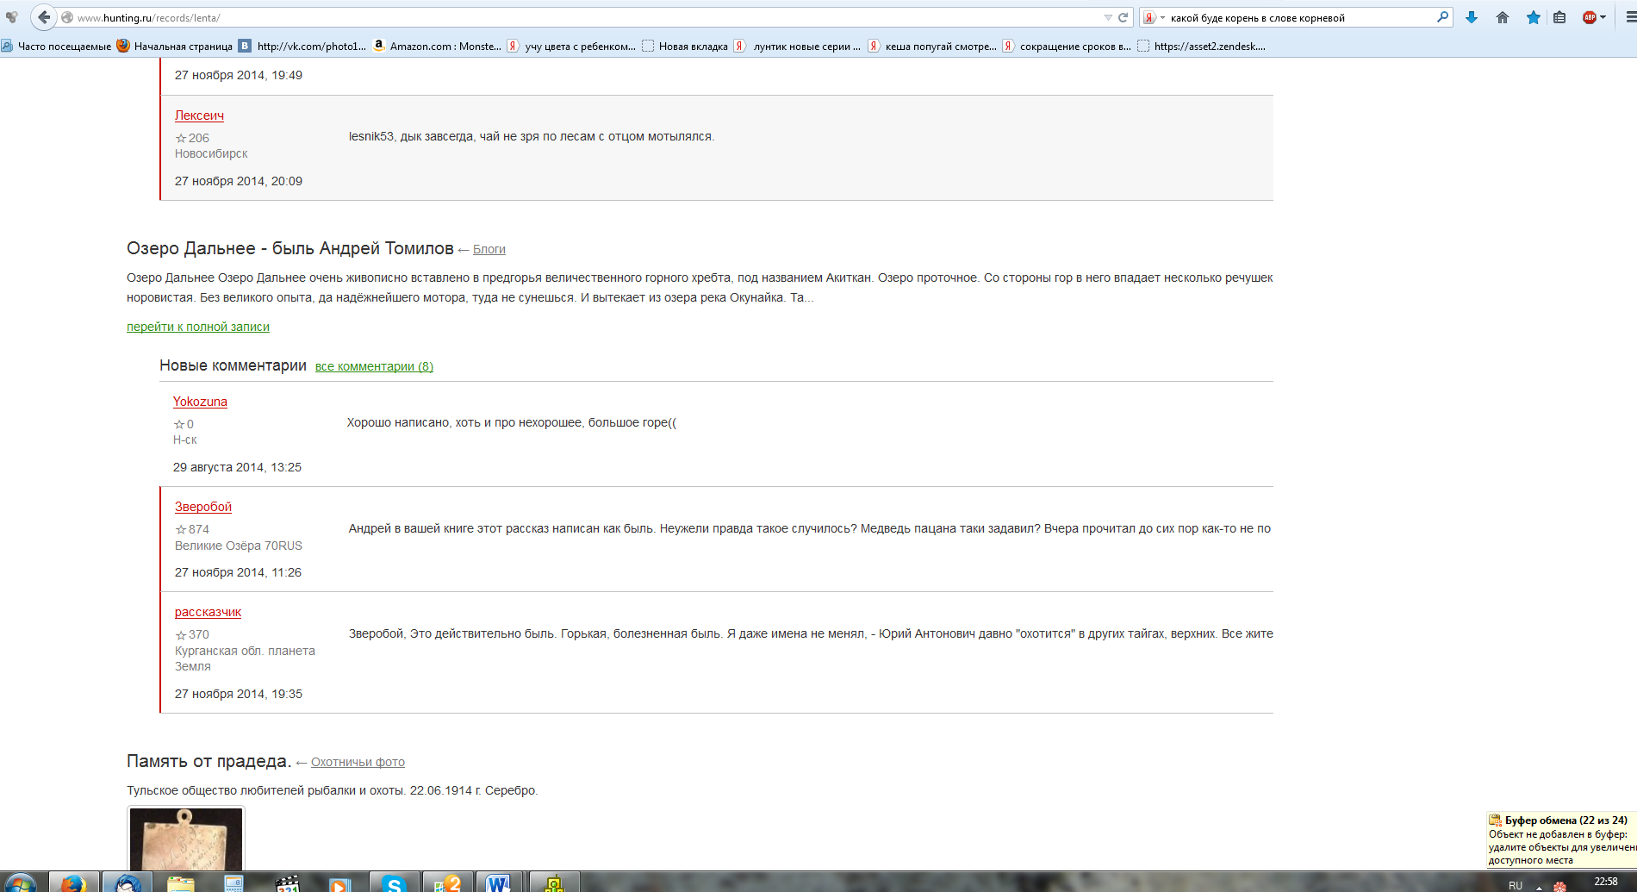Open Skype from the taskbar
This screenshot has height=892, width=1637.
pos(394,883)
